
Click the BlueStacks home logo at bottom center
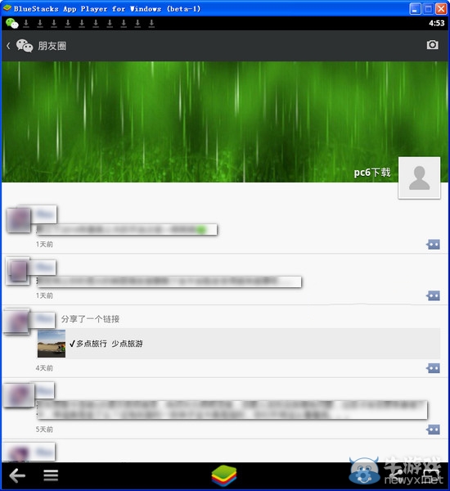pos(224,475)
